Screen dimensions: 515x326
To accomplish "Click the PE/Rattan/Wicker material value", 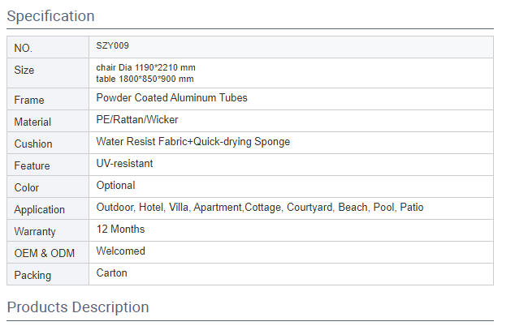I will pyautogui.click(x=137, y=120).
